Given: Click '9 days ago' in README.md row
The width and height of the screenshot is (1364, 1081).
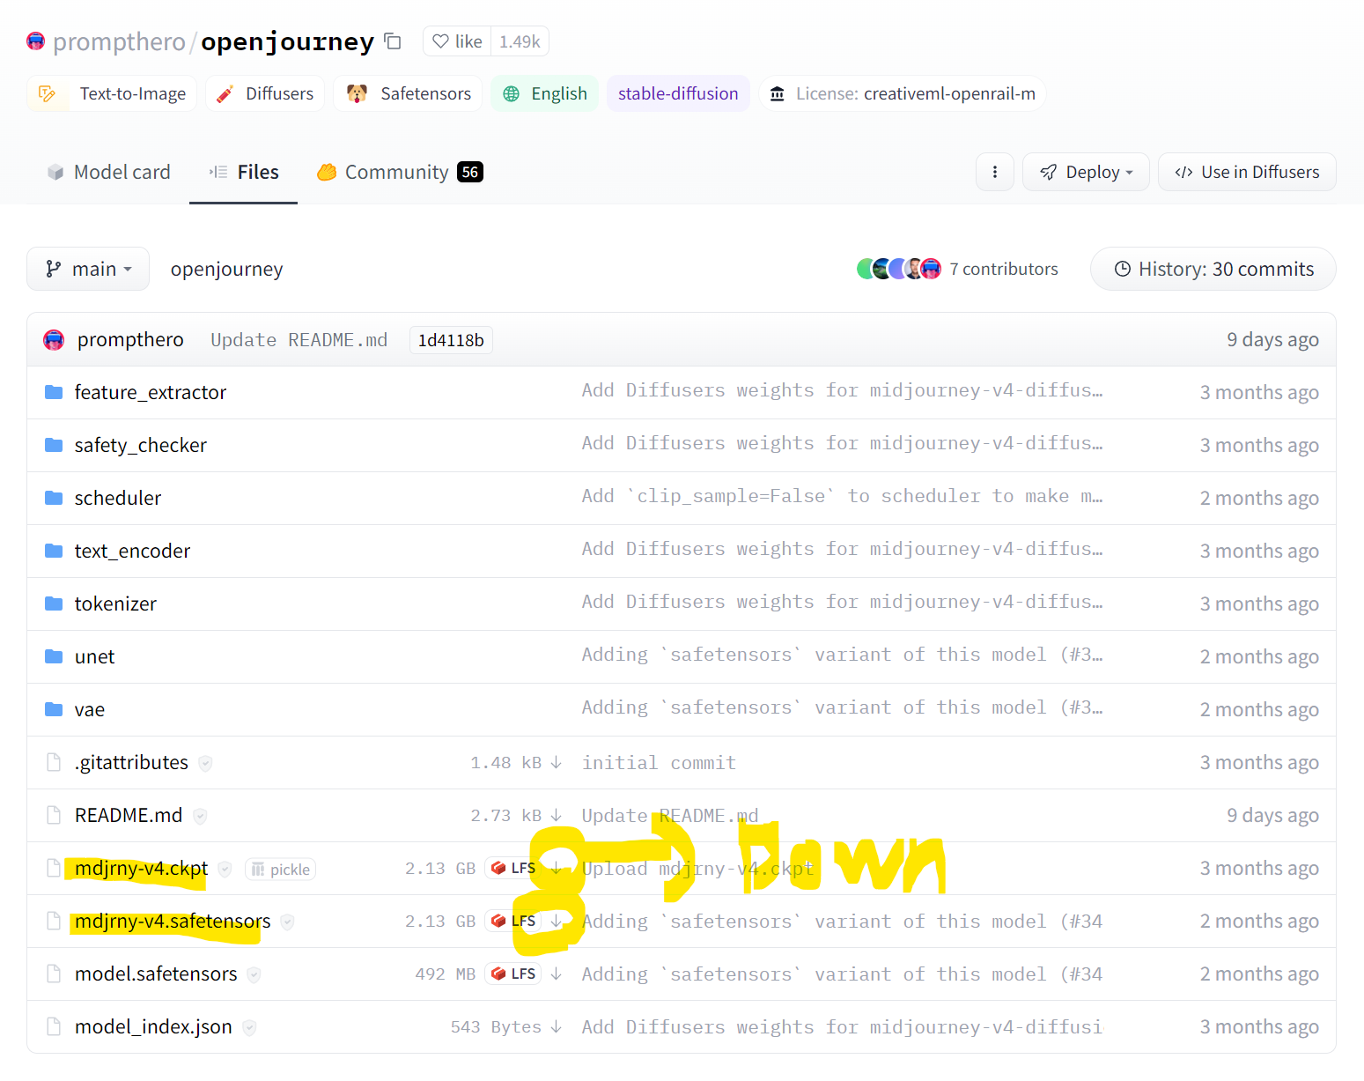Looking at the screenshot, I should click(1272, 815).
